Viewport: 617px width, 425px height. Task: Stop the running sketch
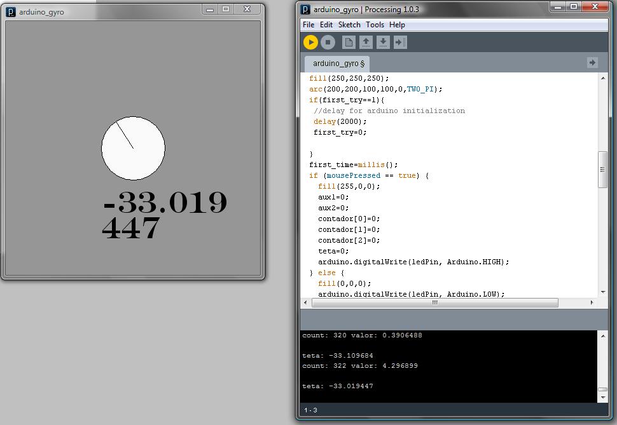pyautogui.click(x=328, y=42)
